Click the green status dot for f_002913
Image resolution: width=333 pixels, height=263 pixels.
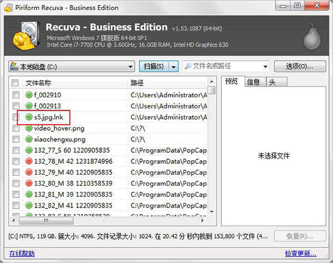(29, 106)
